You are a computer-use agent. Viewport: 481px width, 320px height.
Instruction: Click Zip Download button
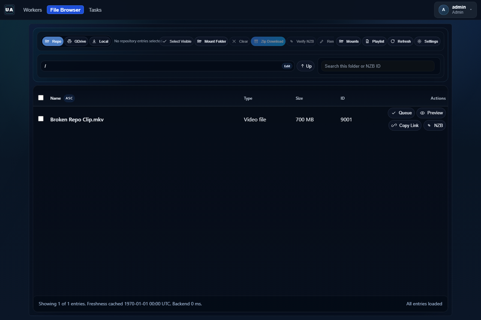pos(268,41)
